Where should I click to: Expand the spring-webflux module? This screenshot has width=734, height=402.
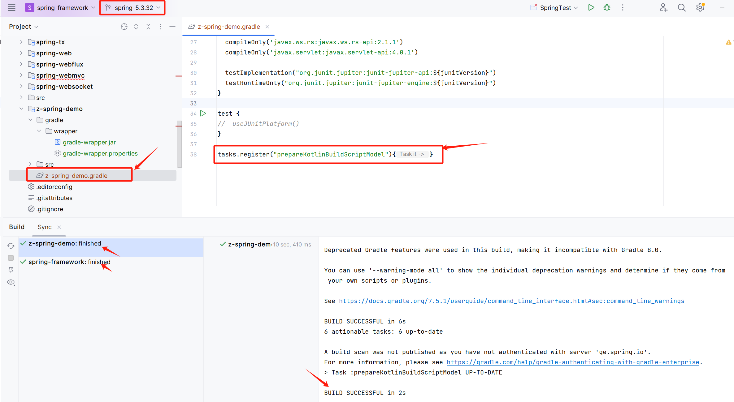[21, 64]
